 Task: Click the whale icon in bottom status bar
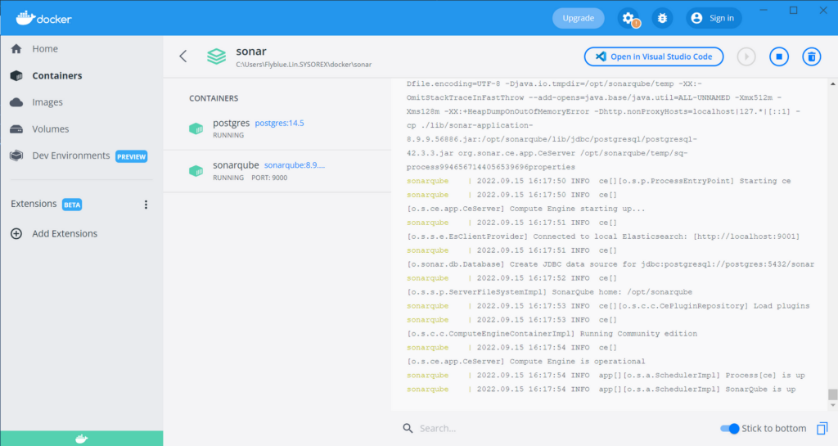pos(81,439)
